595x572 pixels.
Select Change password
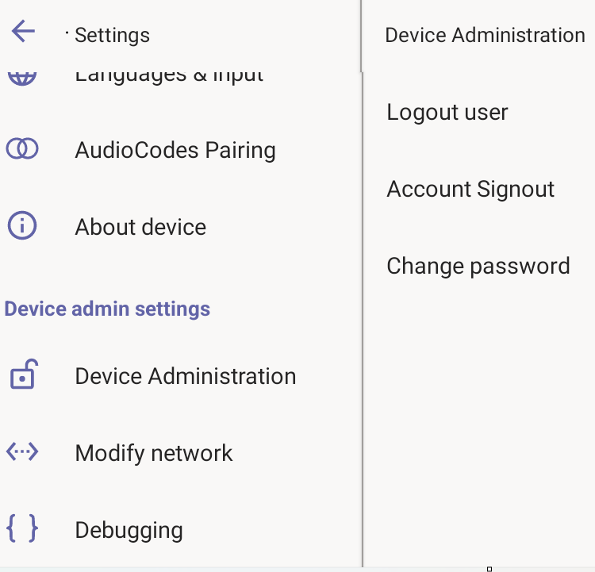point(478,266)
